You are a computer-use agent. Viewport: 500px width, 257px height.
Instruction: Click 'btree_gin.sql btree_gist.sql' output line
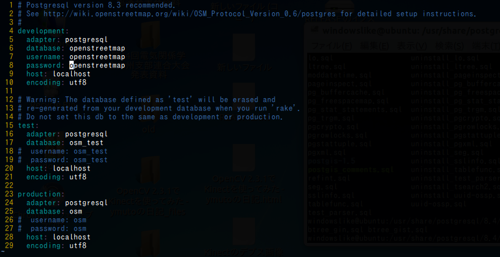point(367,229)
